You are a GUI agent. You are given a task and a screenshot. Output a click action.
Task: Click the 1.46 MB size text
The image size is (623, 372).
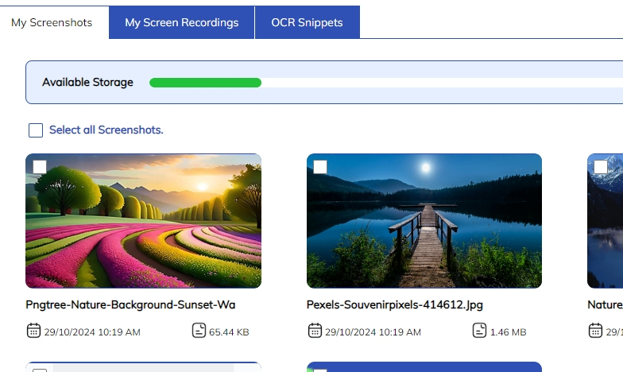coord(509,332)
